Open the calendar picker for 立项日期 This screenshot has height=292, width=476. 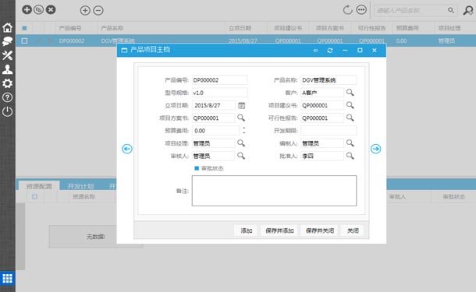241,105
